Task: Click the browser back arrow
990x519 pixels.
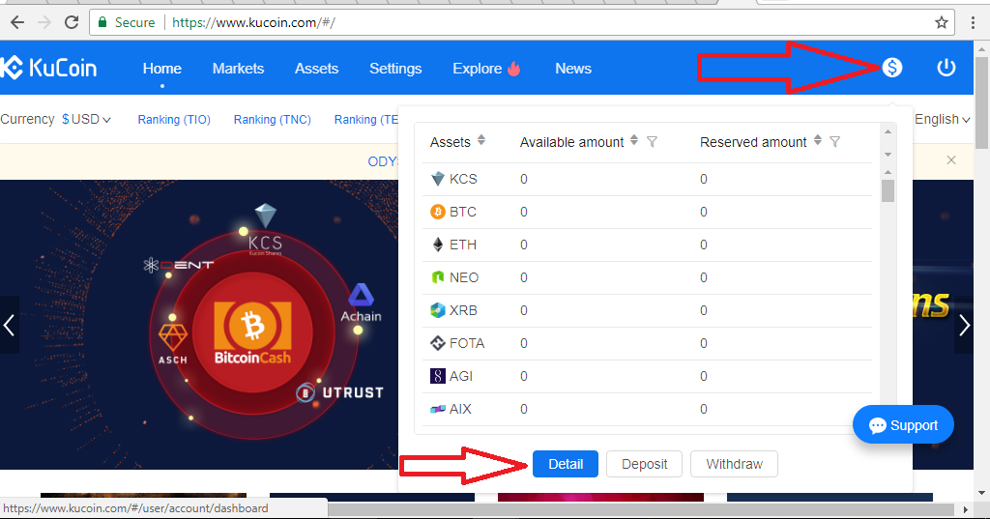Action: click(17, 23)
